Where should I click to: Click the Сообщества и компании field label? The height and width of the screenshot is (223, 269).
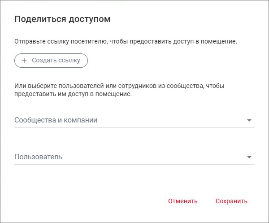56,120
